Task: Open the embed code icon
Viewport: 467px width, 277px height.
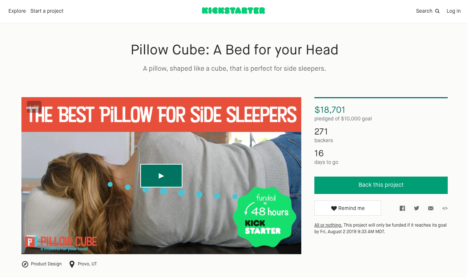Action: 445,208
